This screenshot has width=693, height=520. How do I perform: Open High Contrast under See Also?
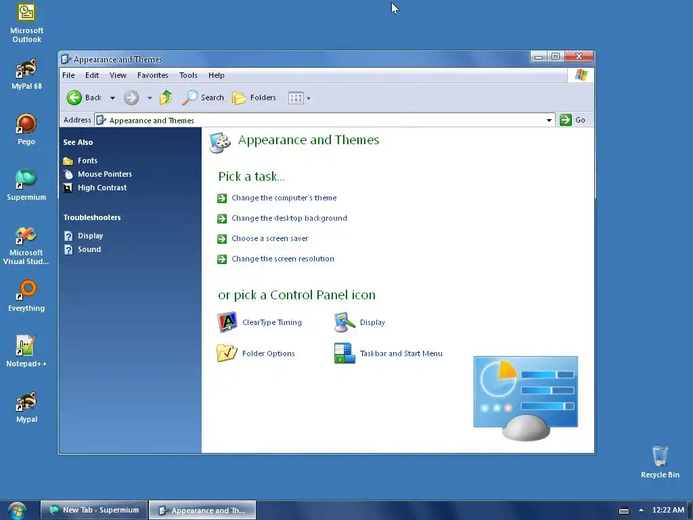click(102, 188)
